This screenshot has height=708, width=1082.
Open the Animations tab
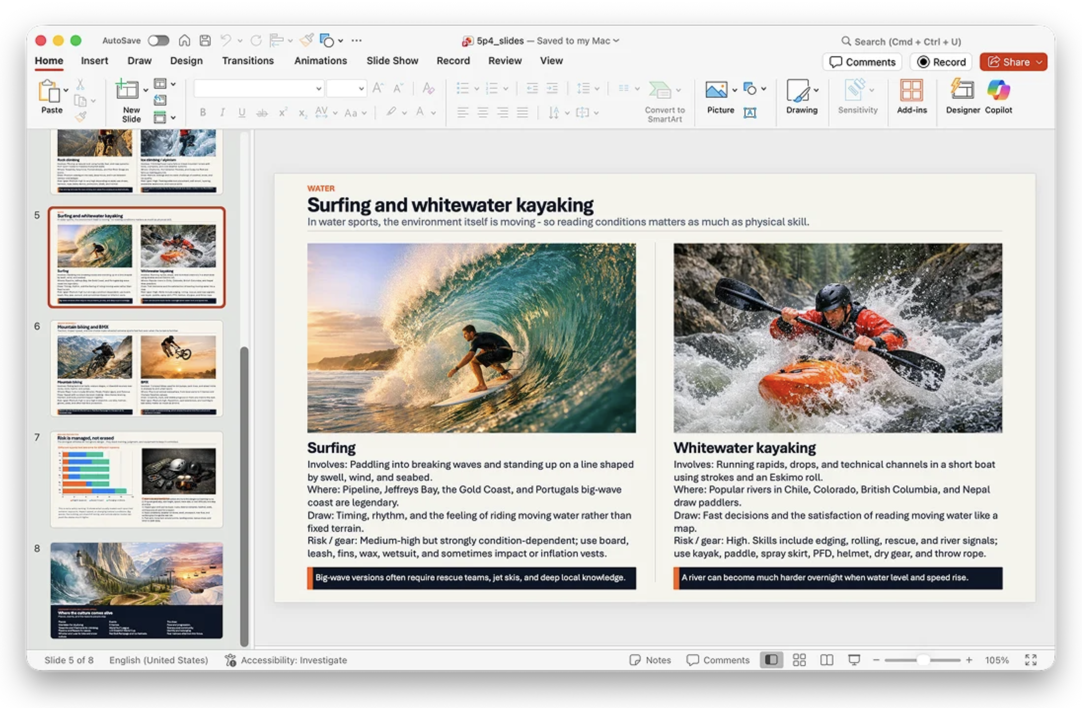[x=320, y=61]
